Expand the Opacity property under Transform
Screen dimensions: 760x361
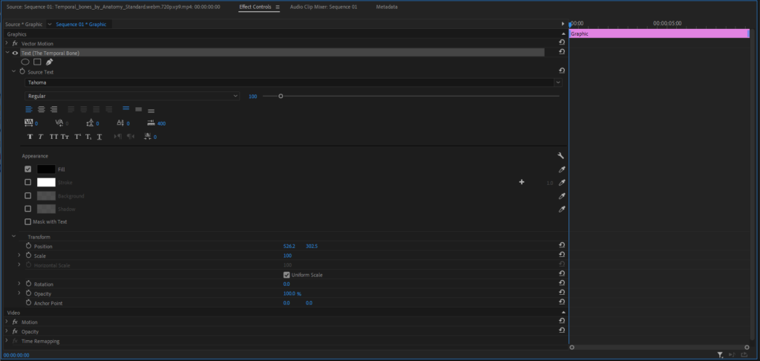pyautogui.click(x=19, y=293)
